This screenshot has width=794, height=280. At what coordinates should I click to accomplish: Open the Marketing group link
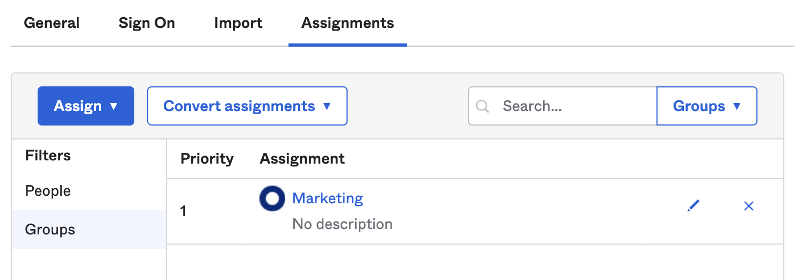[x=328, y=198]
